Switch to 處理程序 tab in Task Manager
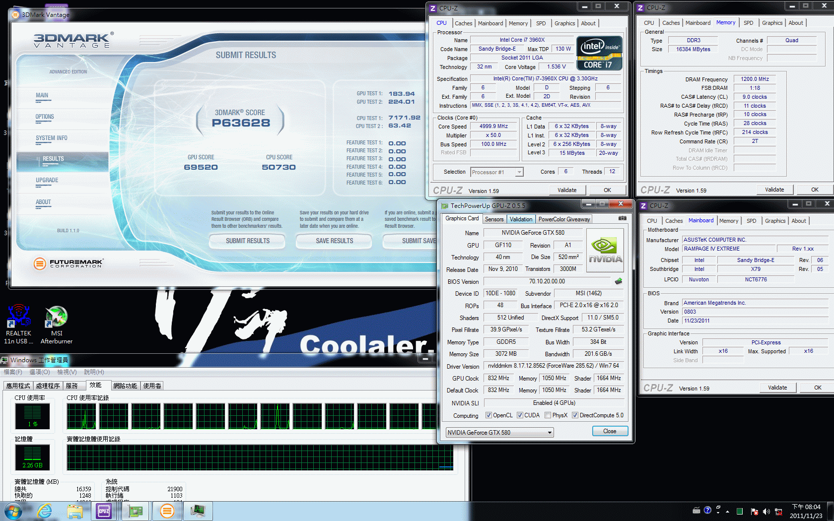 (48, 386)
